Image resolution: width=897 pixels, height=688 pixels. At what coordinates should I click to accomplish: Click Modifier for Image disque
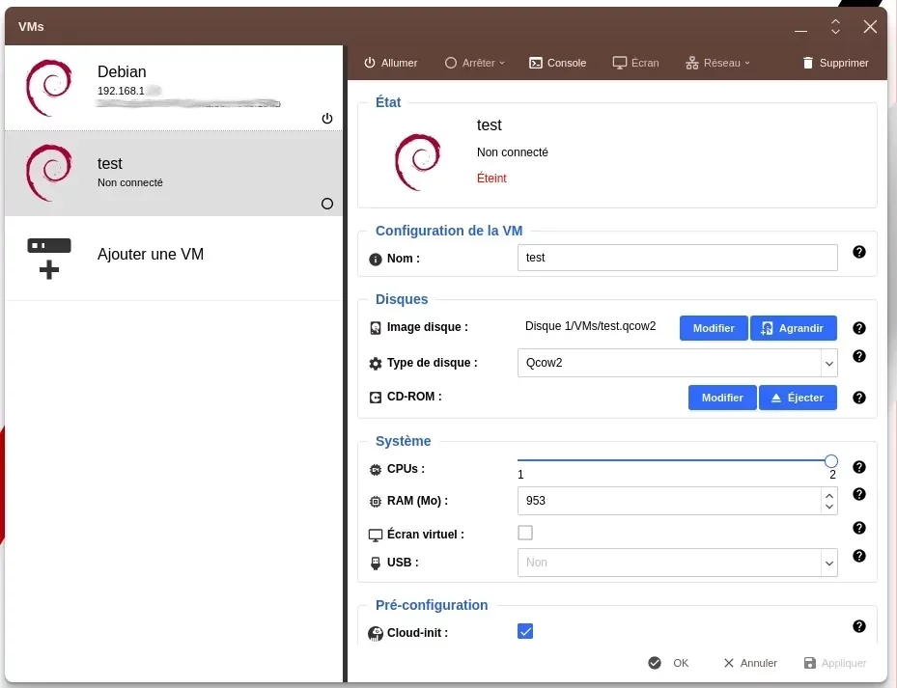[x=714, y=328]
